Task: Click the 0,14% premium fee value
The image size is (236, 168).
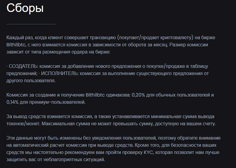Action: tap(12, 102)
